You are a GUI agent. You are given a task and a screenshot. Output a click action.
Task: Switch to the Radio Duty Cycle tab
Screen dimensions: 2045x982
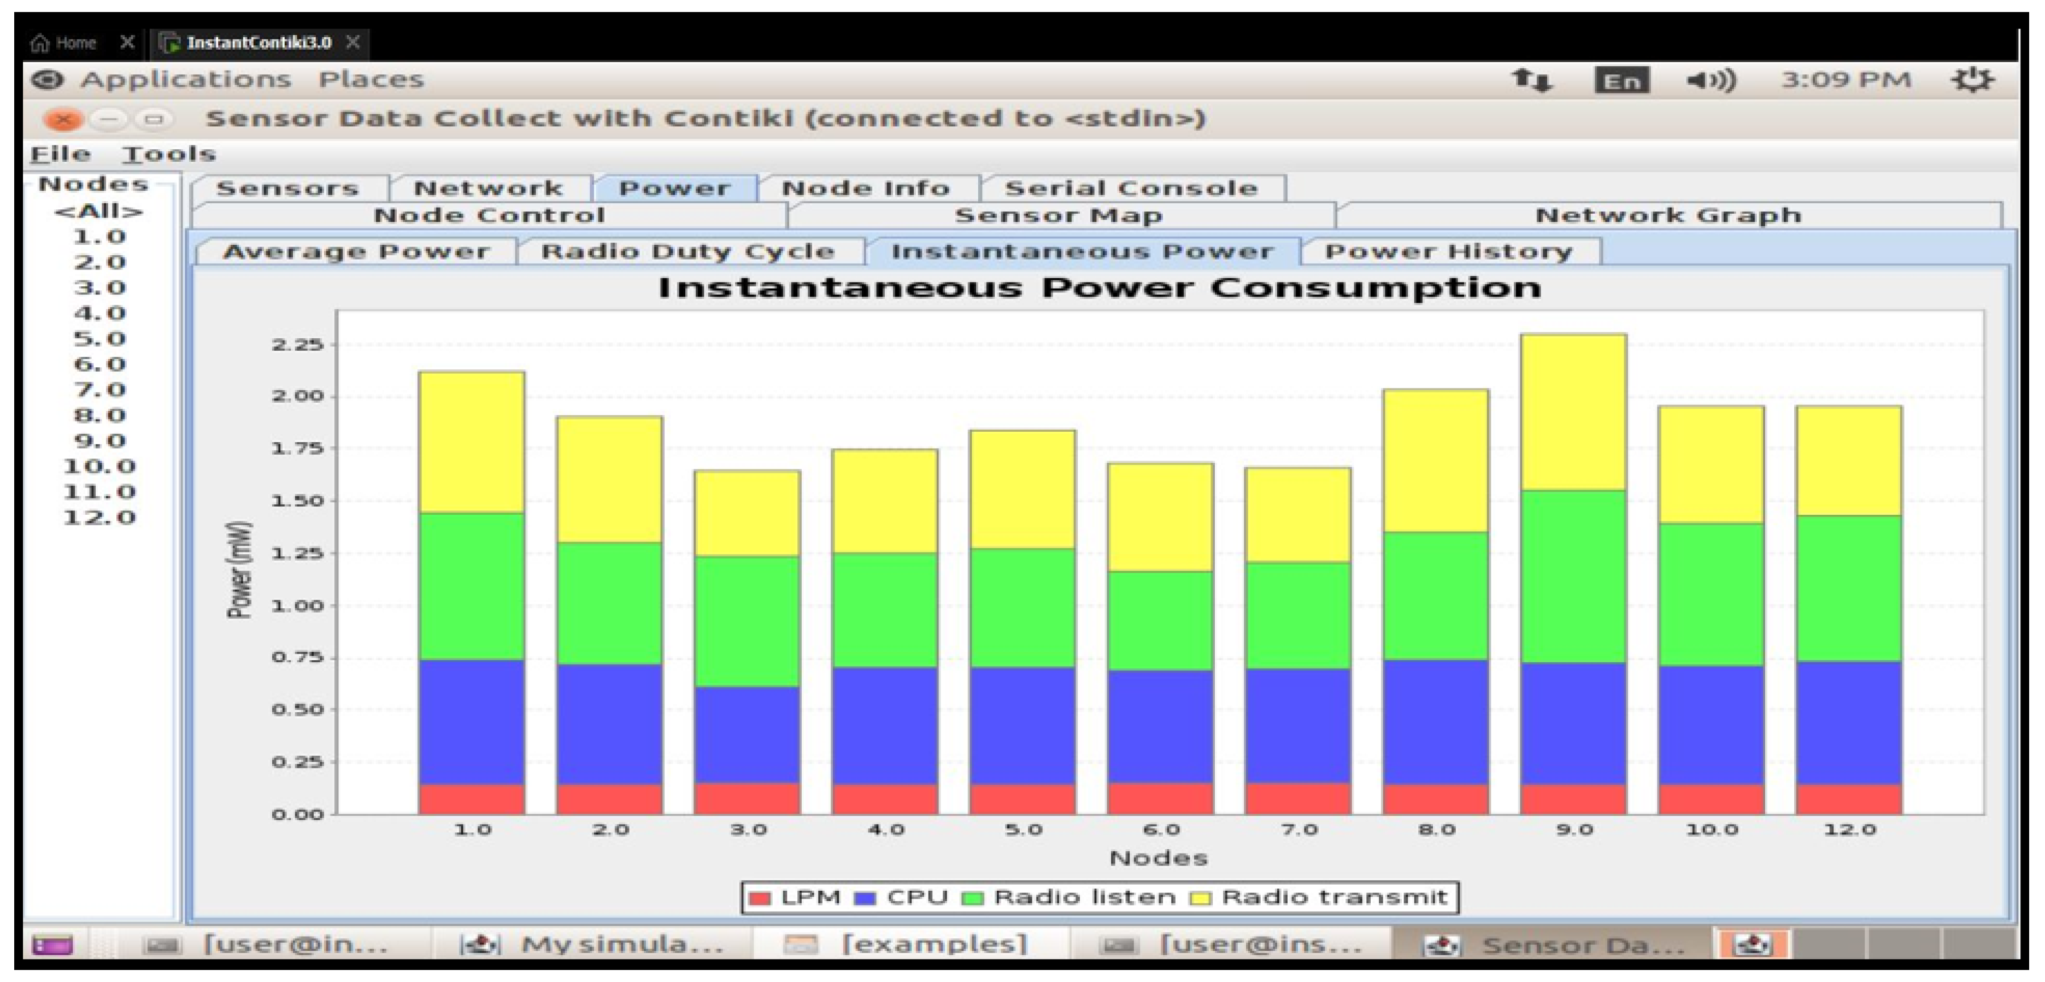click(687, 252)
